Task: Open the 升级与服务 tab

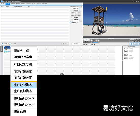Action: 44,4
